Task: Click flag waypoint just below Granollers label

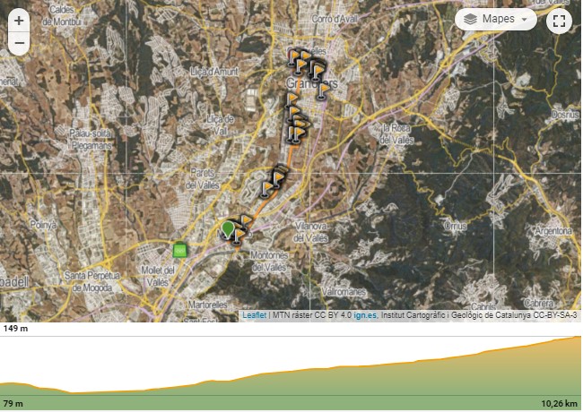Action: click(292, 101)
